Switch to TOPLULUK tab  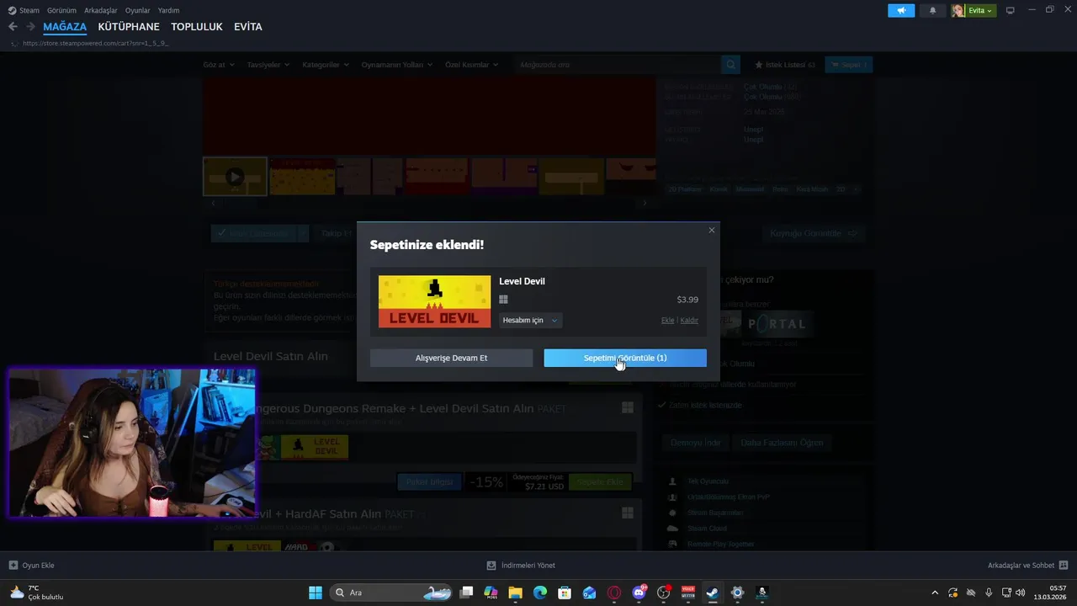pos(197,27)
